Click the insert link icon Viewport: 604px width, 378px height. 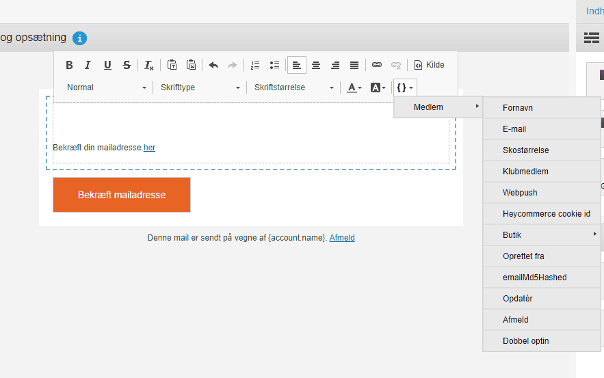377,66
